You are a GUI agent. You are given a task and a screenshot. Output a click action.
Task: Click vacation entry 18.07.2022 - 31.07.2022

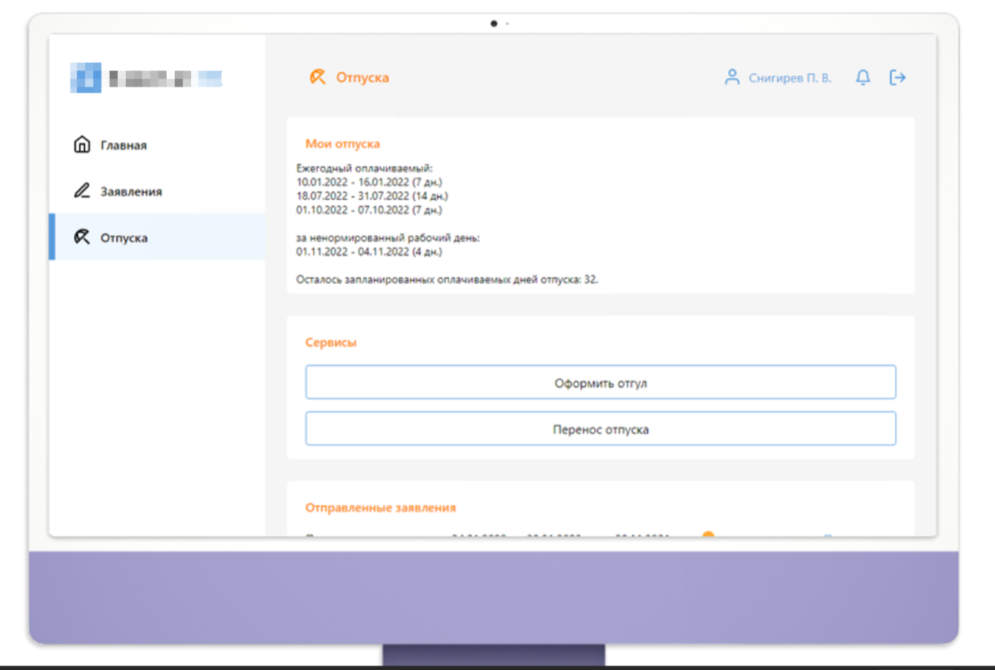[372, 196]
